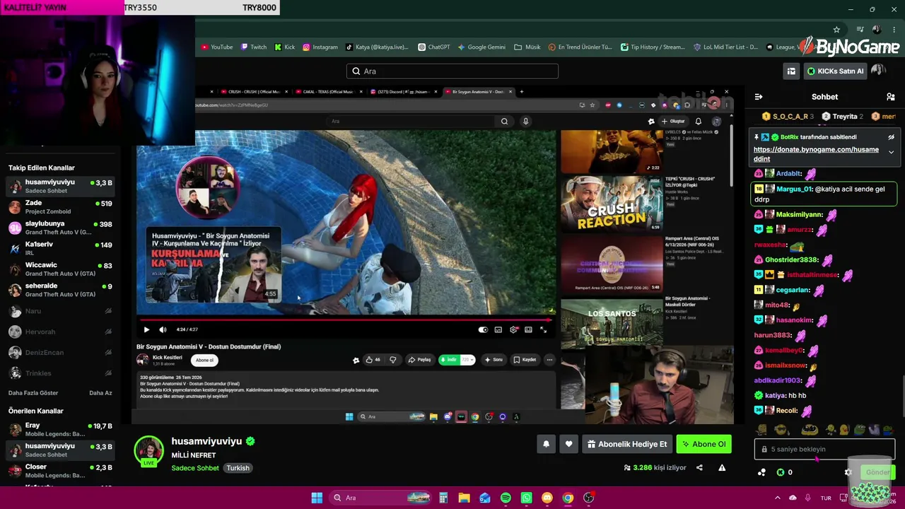This screenshot has width=905, height=509.
Task: Open the Kick bookmark
Action: click(285, 47)
